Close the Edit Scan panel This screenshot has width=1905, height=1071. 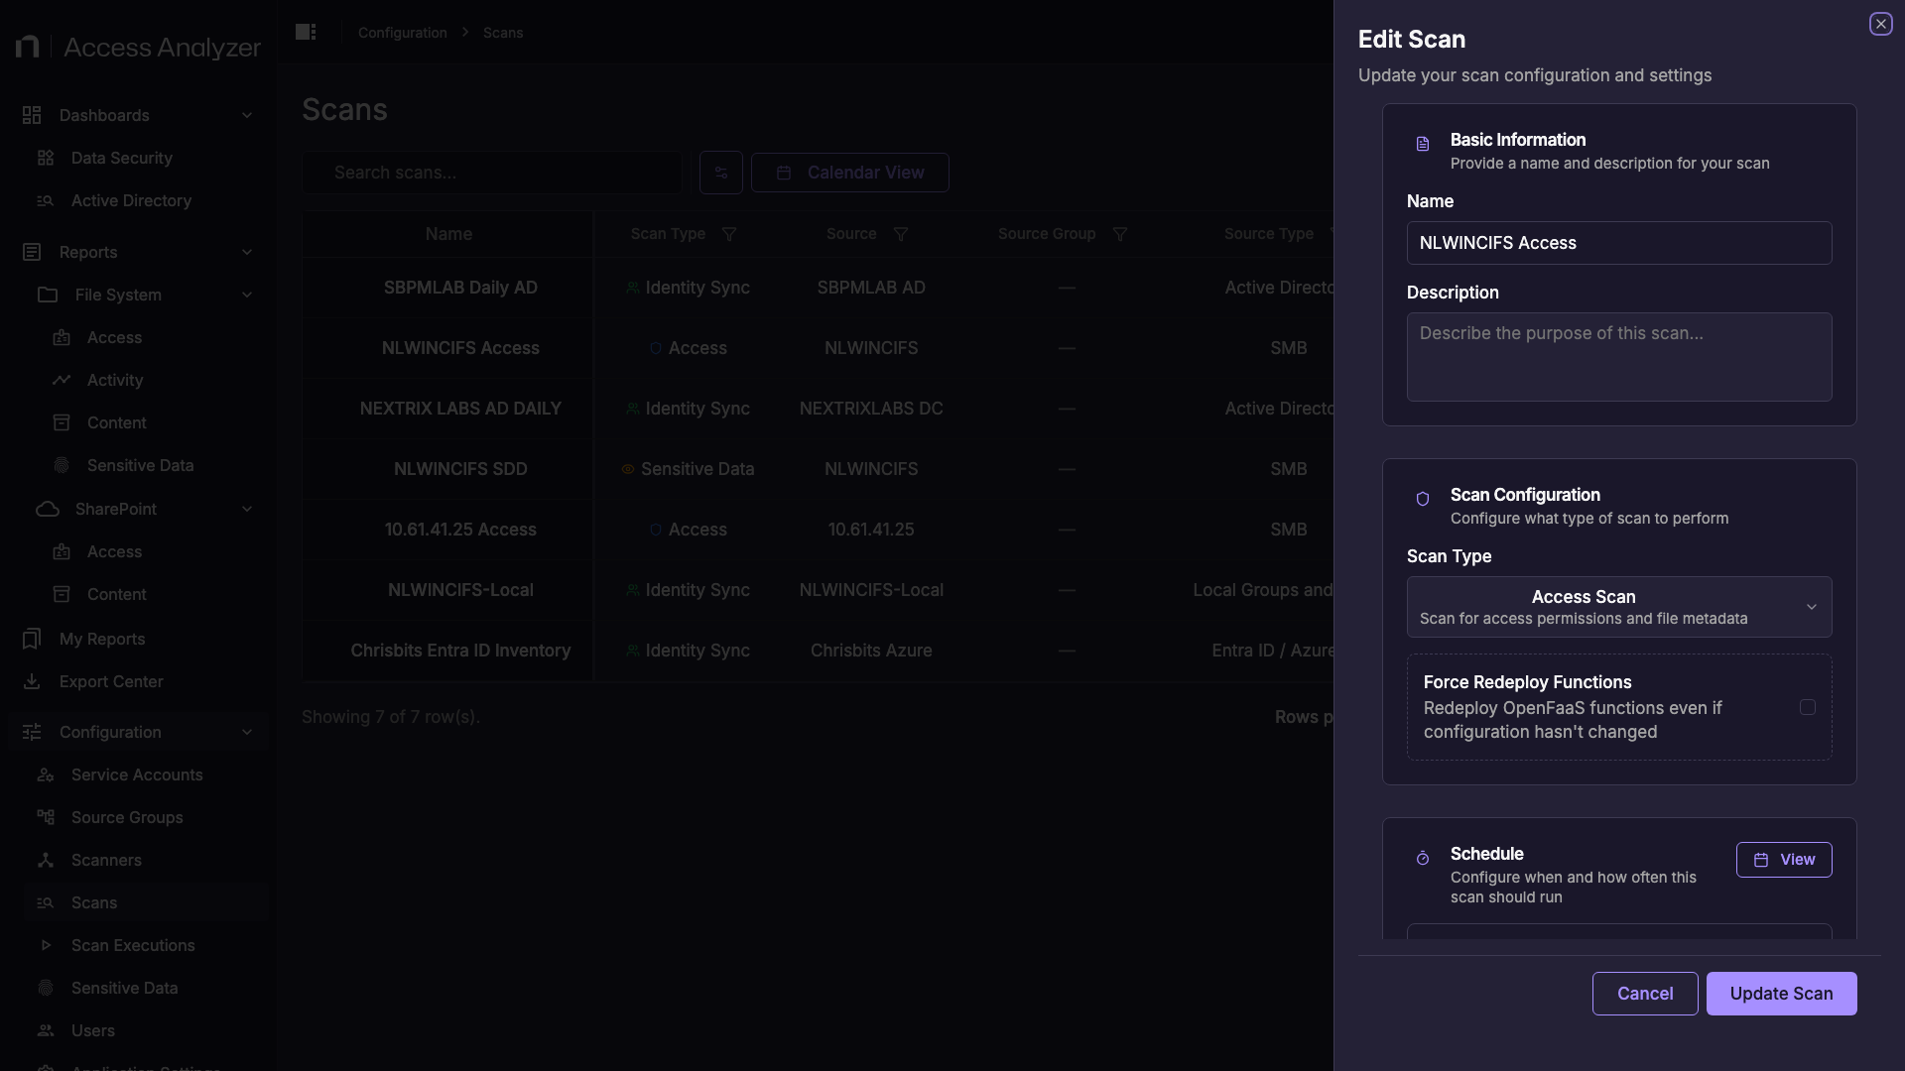1880,24
